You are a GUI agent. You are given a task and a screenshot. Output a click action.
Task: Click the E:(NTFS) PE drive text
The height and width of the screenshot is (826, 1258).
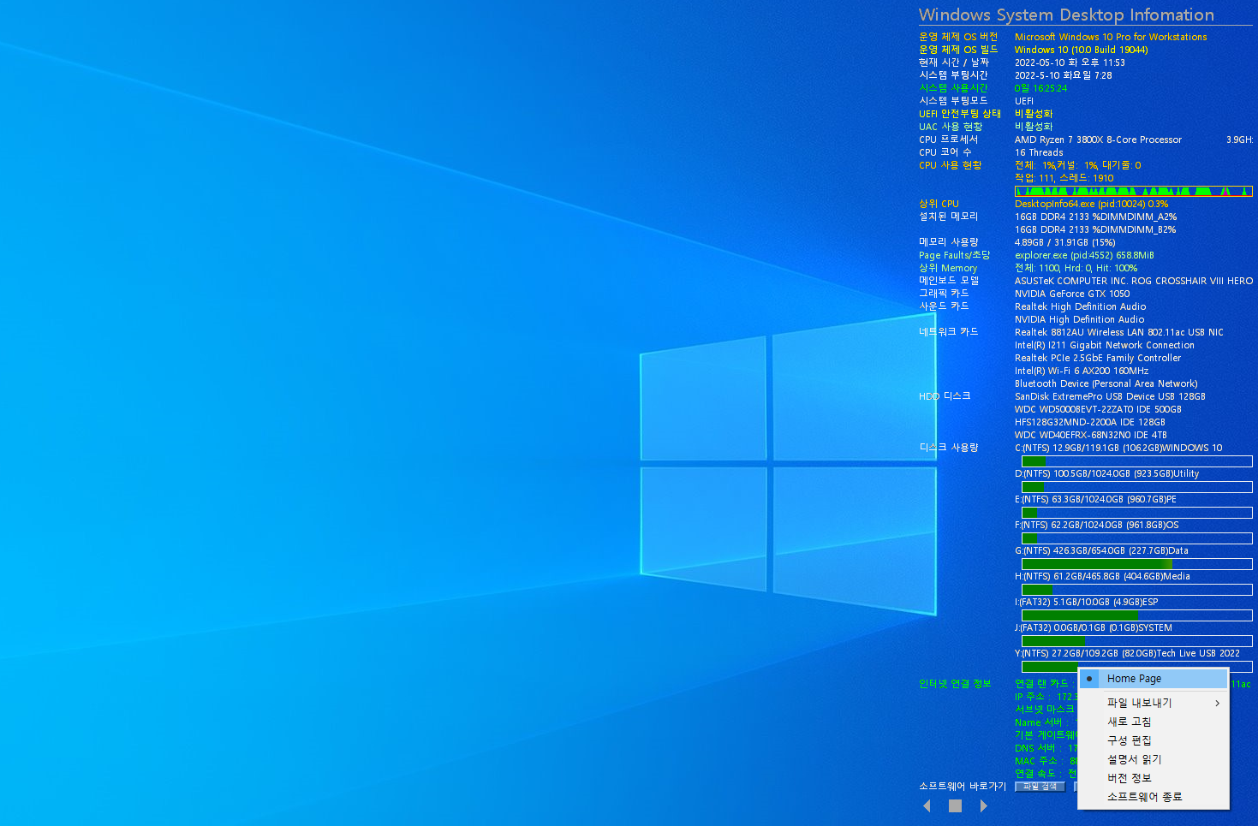[x=1095, y=499]
